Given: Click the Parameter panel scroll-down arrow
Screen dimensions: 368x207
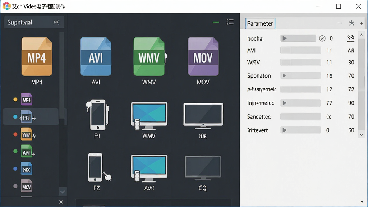Looking at the screenshot, I should pos(362,135).
